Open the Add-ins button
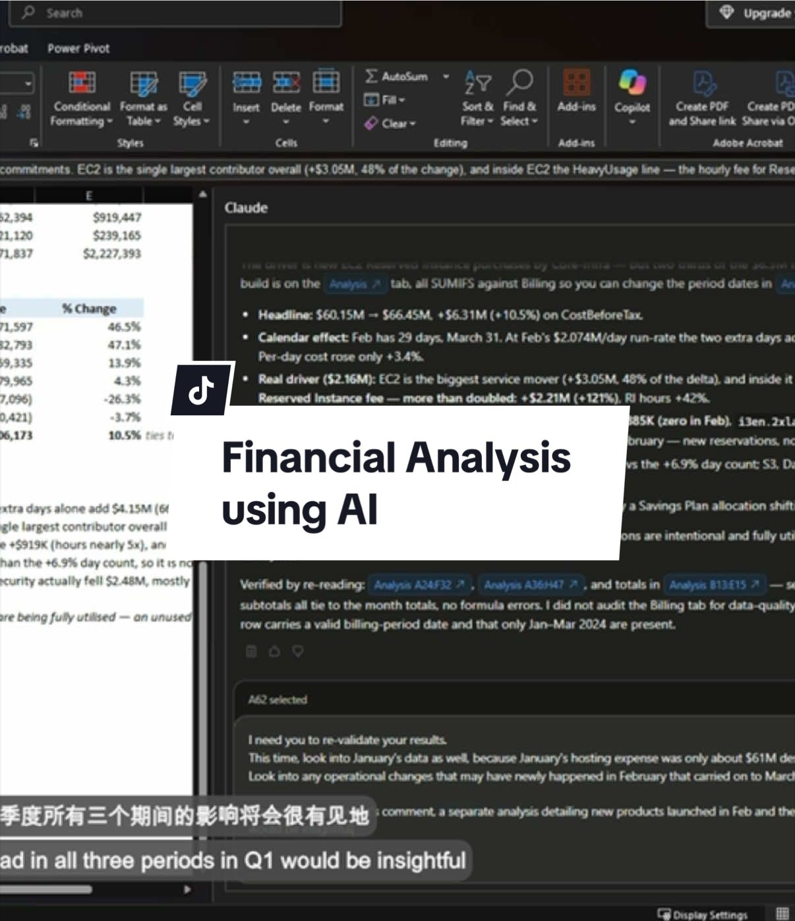Screen dimensions: 795x921 click(576, 91)
